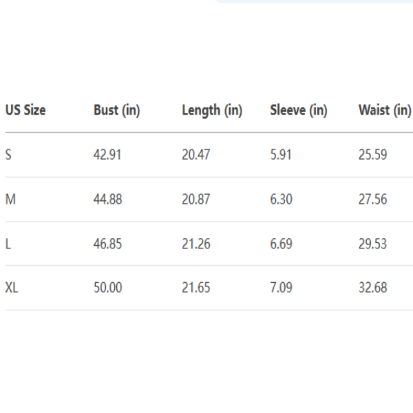The height and width of the screenshot is (413, 413).
Task: Click the XL size row label
Action: (12, 288)
